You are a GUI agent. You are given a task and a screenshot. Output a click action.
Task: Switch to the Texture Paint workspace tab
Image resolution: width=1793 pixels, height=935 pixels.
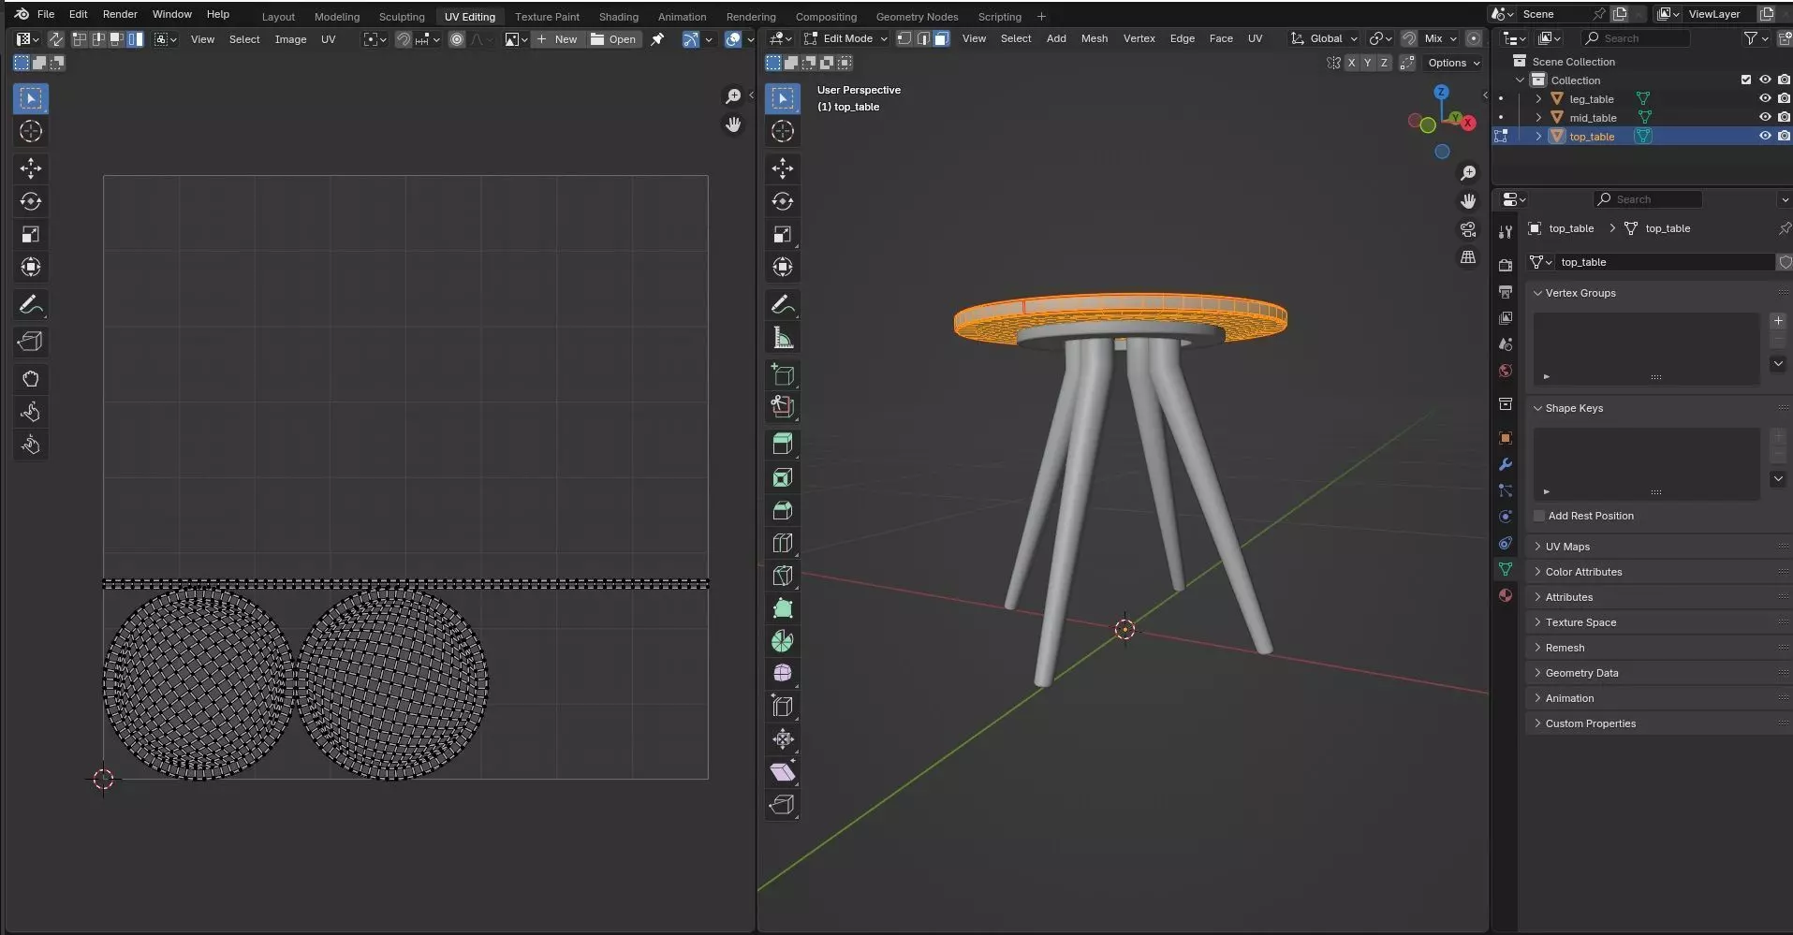pyautogui.click(x=547, y=17)
